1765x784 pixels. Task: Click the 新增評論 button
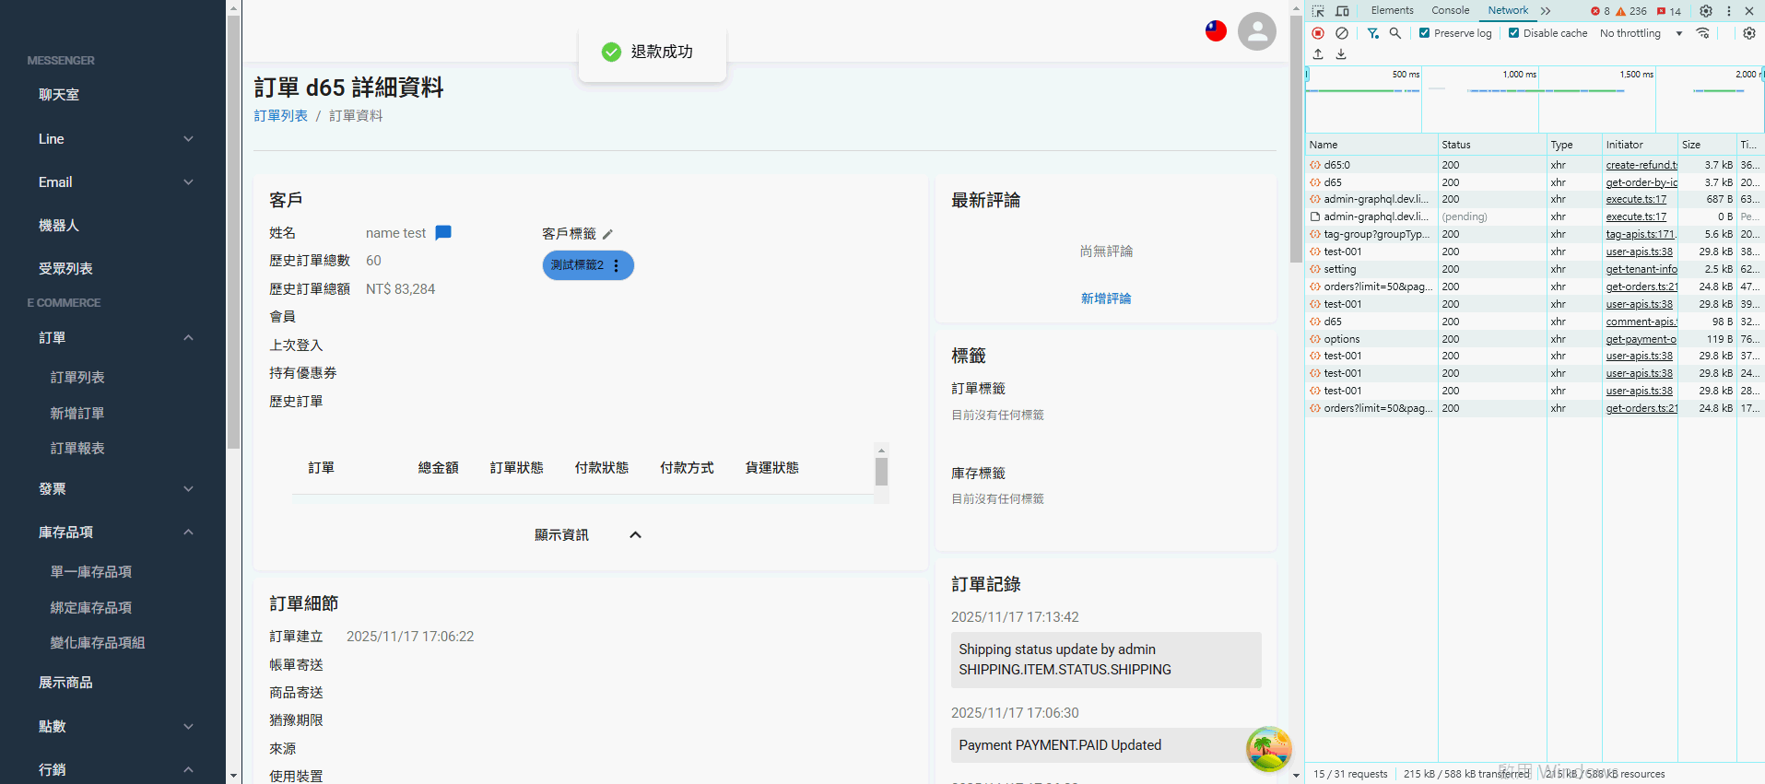tap(1106, 298)
